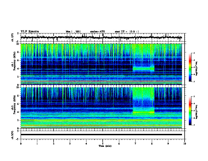208x161 pixels.
Task: Click the green emission burst in ch.1 spectrogram
Action: pyautogui.click(x=144, y=69)
